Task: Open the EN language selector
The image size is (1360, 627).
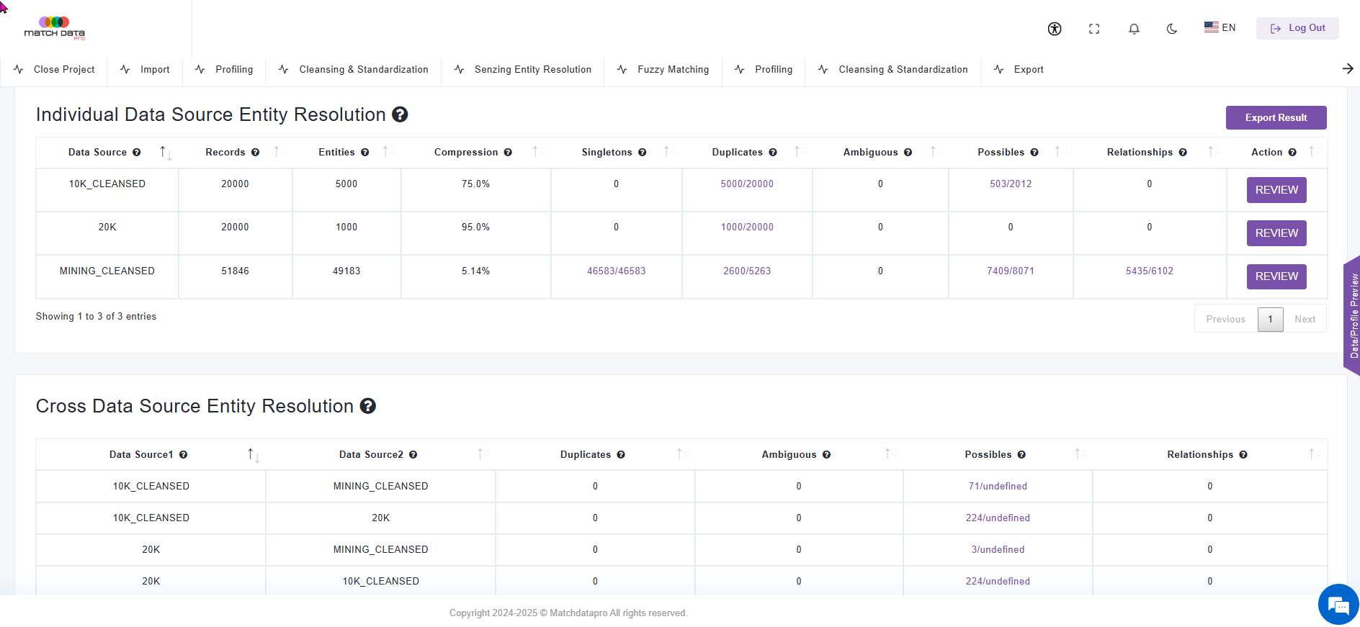Action: pyautogui.click(x=1220, y=27)
